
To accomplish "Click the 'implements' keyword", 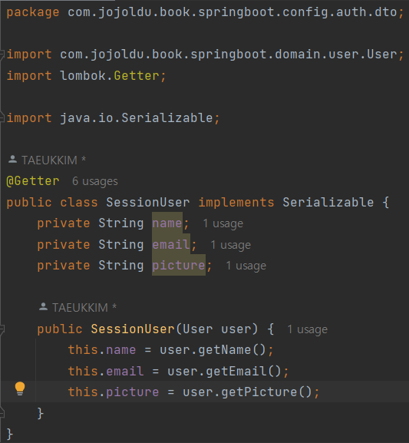I will pyautogui.click(x=236, y=202).
